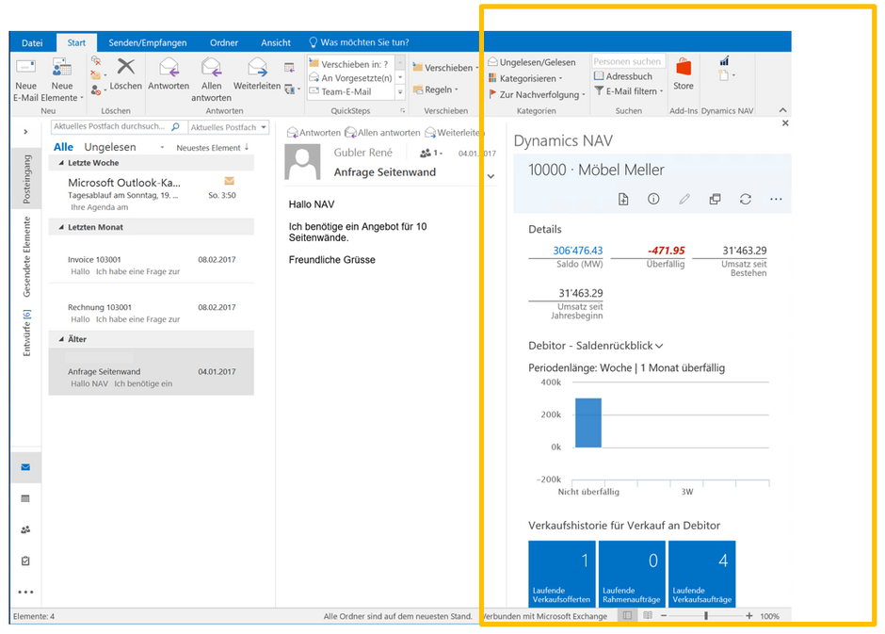Click the zoom in plus button
This screenshot has height=634, width=885.
click(x=749, y=616)
